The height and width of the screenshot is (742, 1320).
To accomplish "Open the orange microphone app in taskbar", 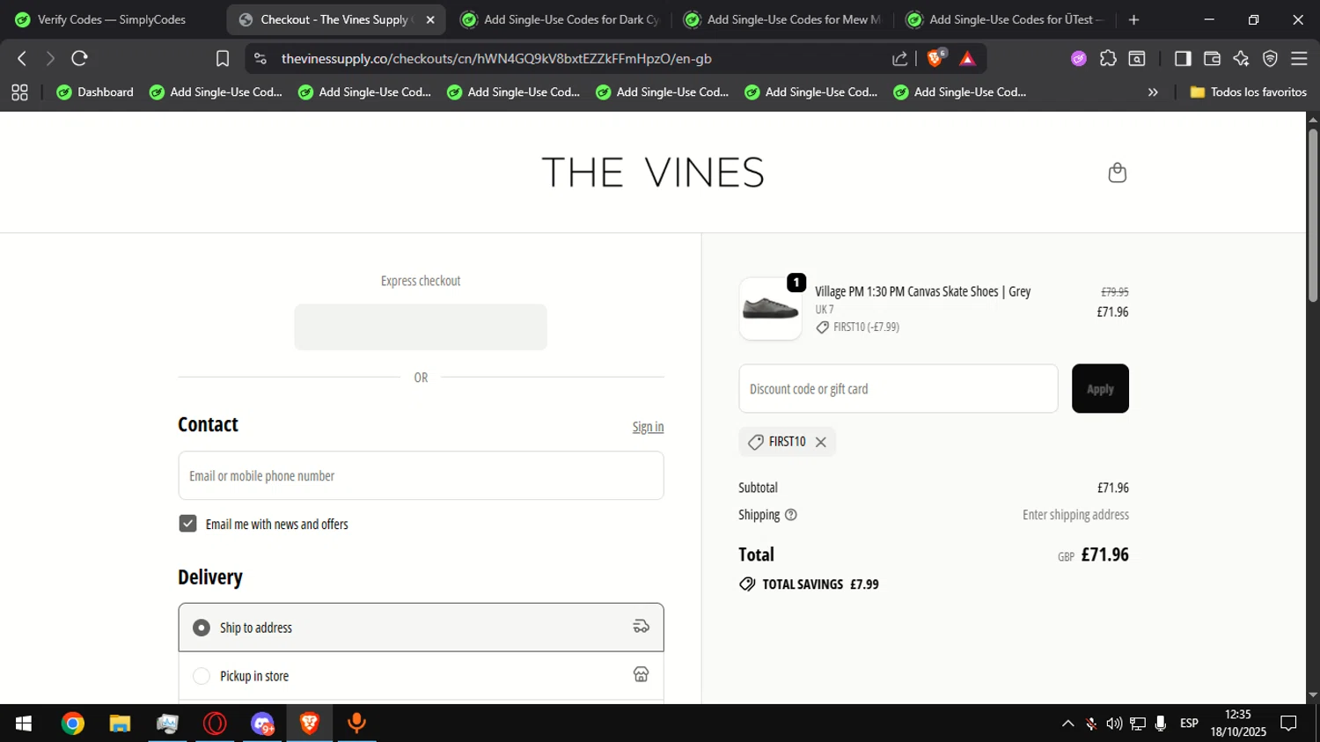I will tap(356, 724).
